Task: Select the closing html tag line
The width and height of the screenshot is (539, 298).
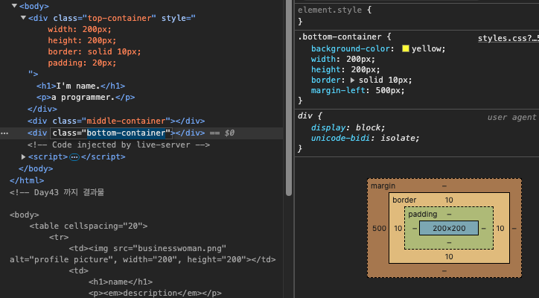Action: click(x=27, y=180)
